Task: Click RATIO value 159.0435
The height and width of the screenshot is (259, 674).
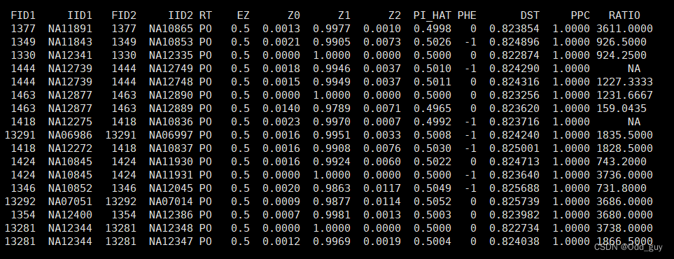Action: tap(622, 108)
